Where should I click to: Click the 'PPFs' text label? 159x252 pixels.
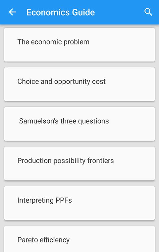64,200
